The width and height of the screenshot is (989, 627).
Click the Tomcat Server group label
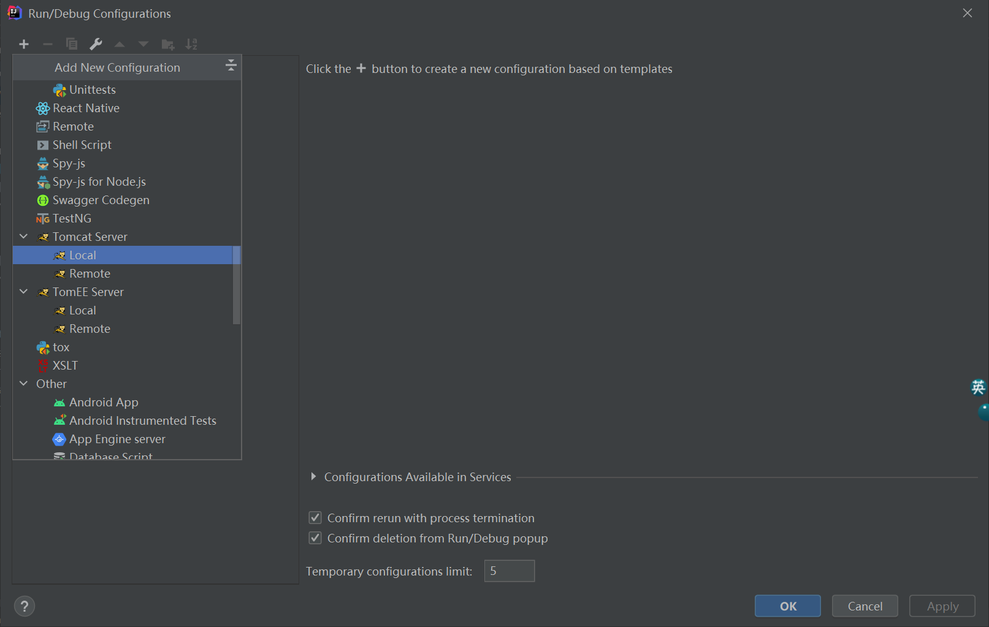click(90, 237)
